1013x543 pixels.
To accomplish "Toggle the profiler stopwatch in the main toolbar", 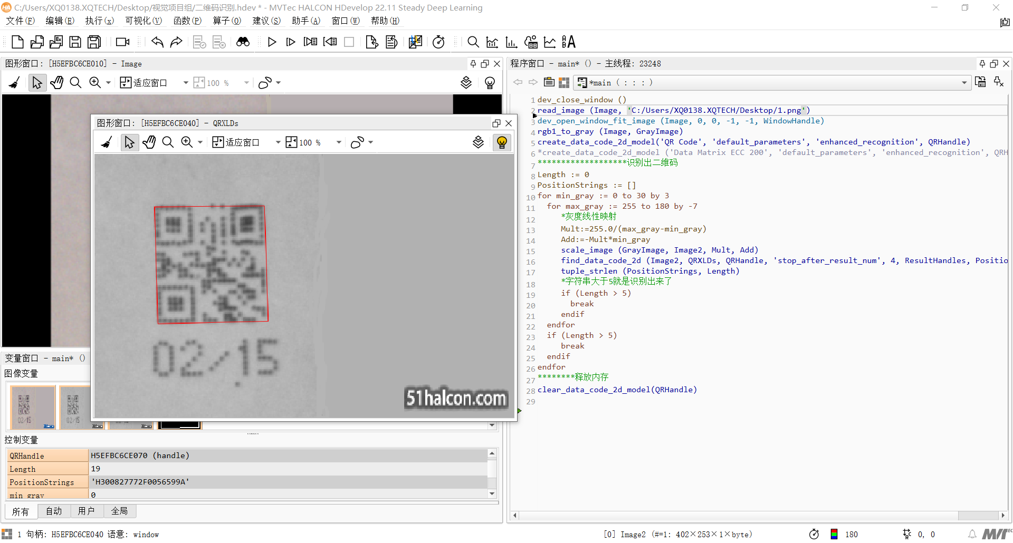I will (x=438, y=42).
